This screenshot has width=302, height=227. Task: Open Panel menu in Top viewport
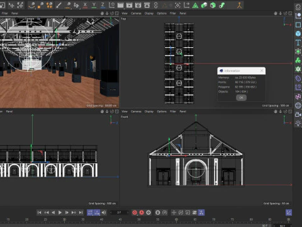pyautogui.click(x=182, y=13)
